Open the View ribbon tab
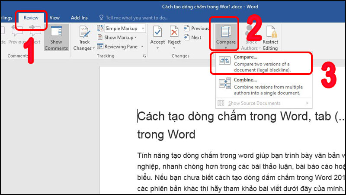 [x=54, y=18]
